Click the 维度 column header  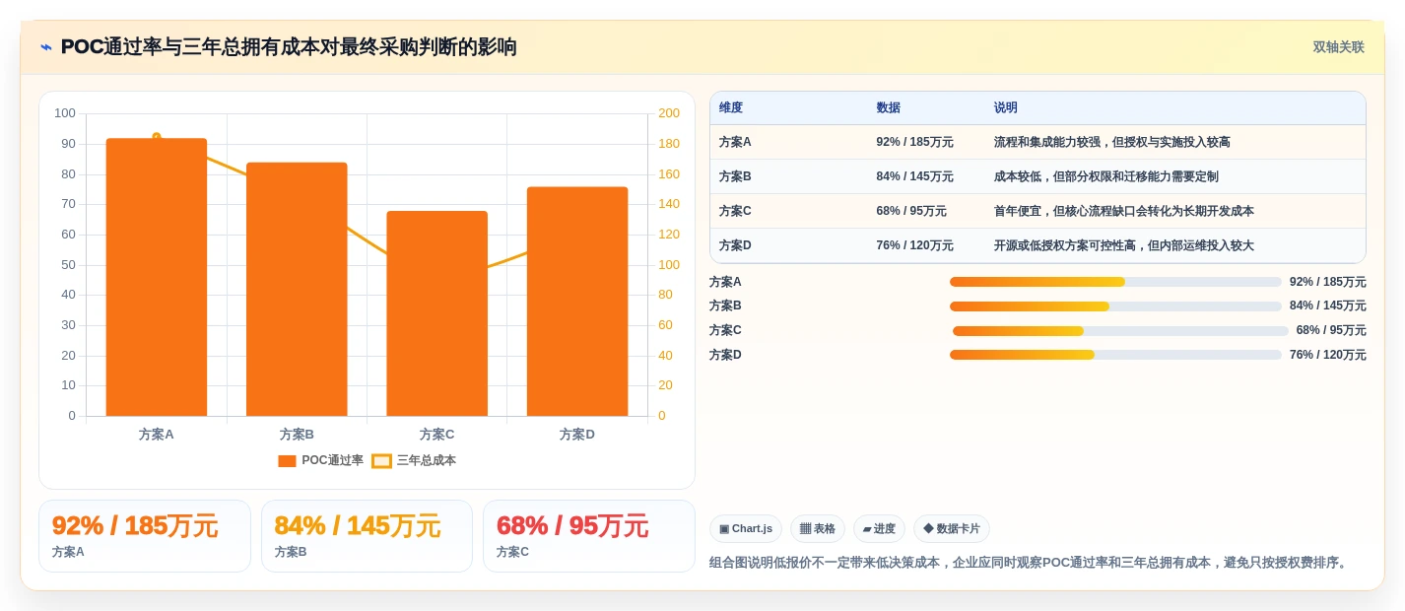tap(731, 107)
